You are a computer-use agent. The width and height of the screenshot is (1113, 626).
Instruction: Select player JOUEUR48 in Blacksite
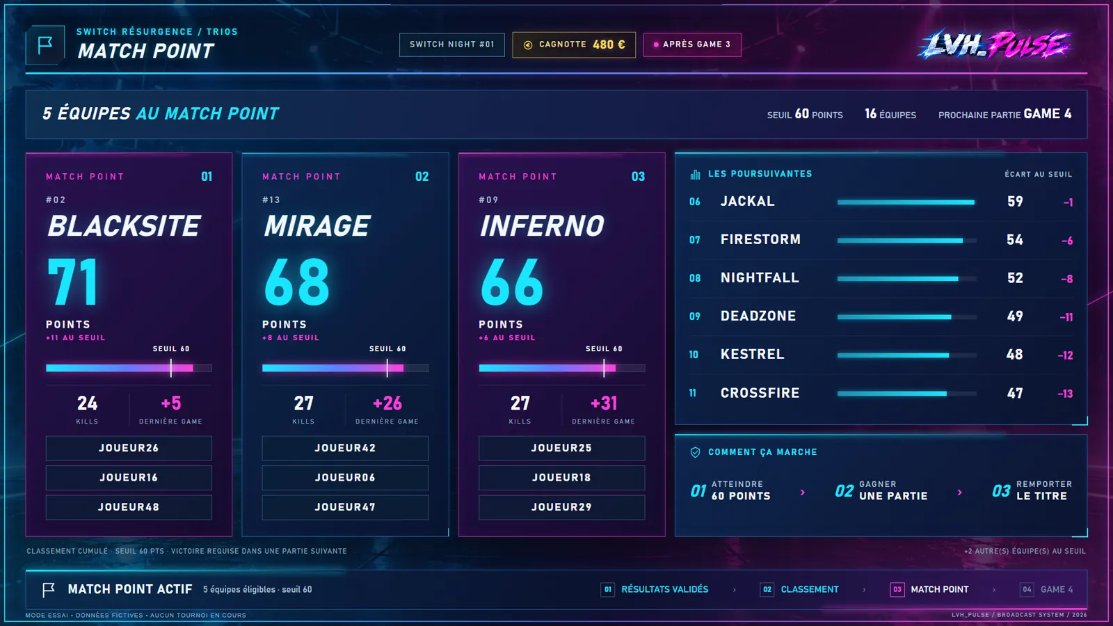point(129,507)
